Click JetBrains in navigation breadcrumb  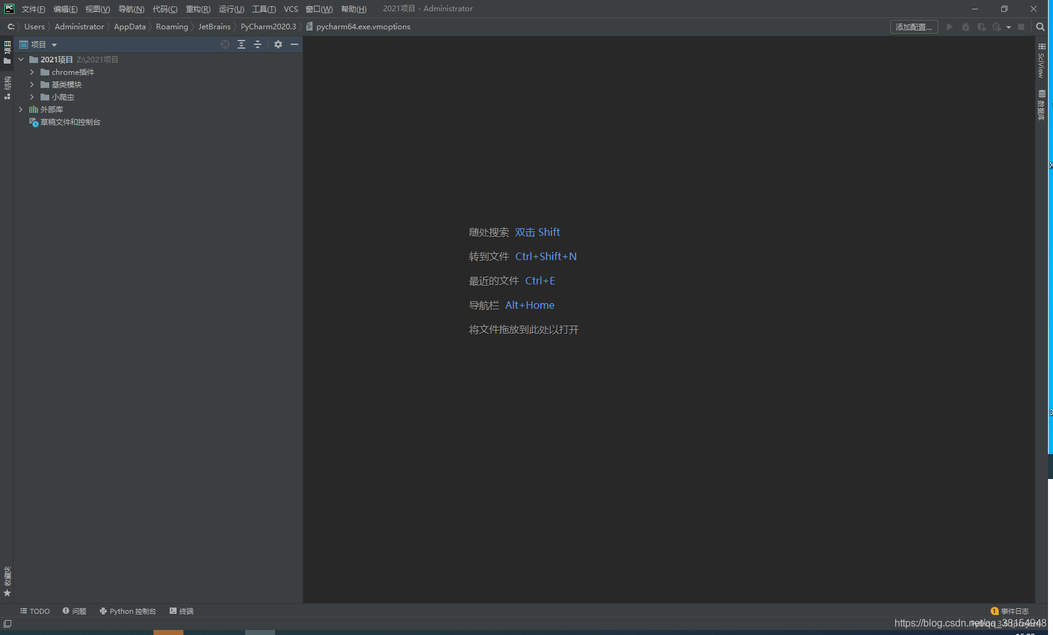click(214, 27)
